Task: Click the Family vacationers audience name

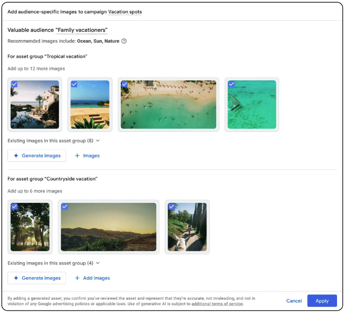Action: pos(81,31)
